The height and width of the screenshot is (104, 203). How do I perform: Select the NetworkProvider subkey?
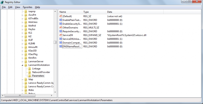(x=41, y=72)
